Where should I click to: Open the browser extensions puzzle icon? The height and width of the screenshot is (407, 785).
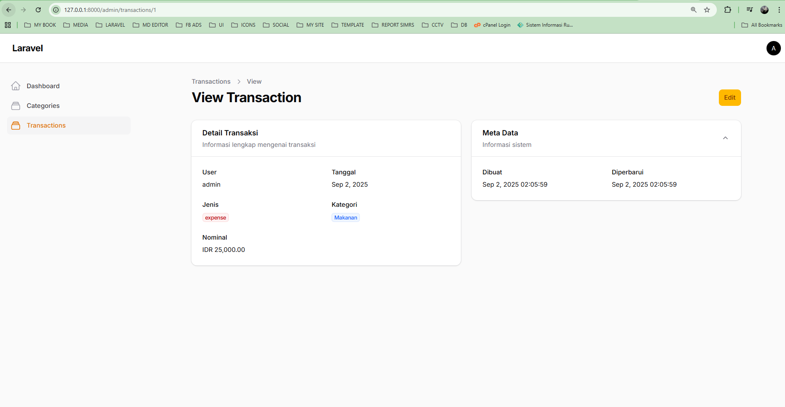coord(727,10)
